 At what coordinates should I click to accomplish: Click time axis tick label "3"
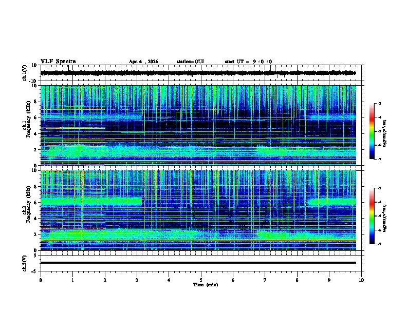pyautogui.click(x=137, y=280)
